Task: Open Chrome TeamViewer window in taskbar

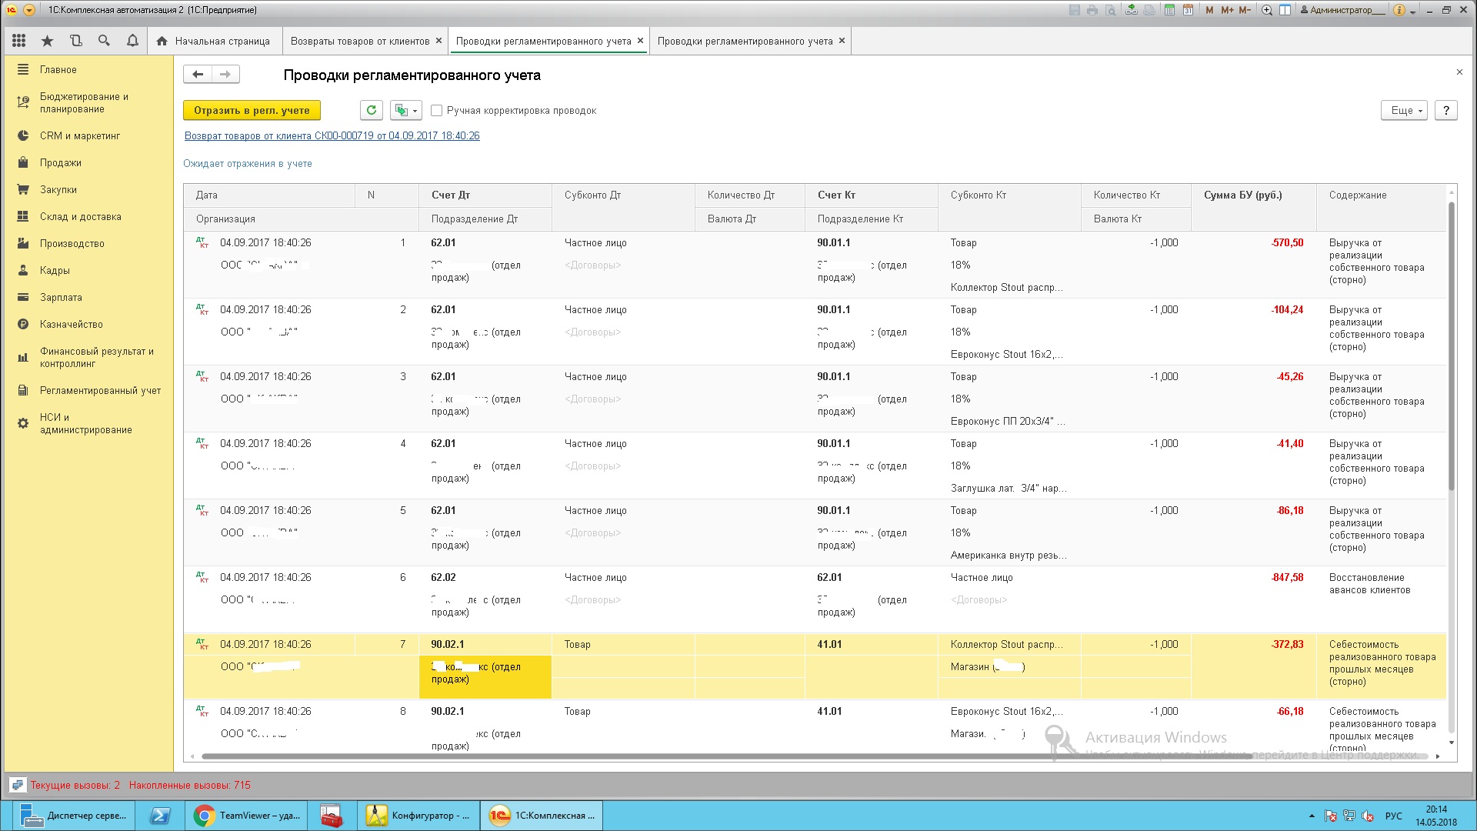Action: point(248,816)
